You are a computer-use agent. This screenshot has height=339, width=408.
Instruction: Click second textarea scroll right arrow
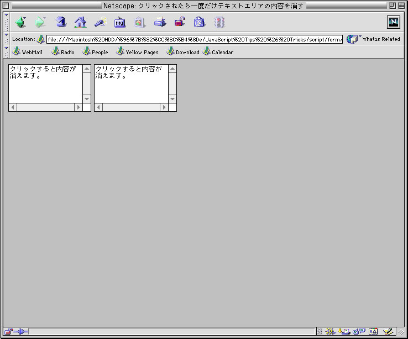click(x=164, y=107)
